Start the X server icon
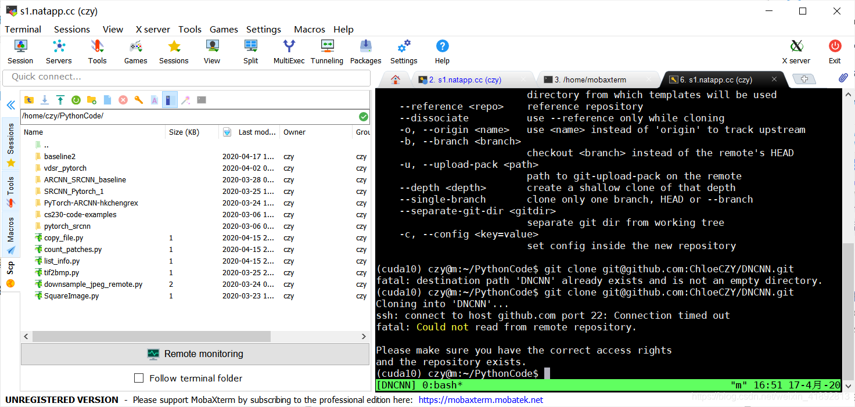855x407 pixels. [x=796, y=52]
